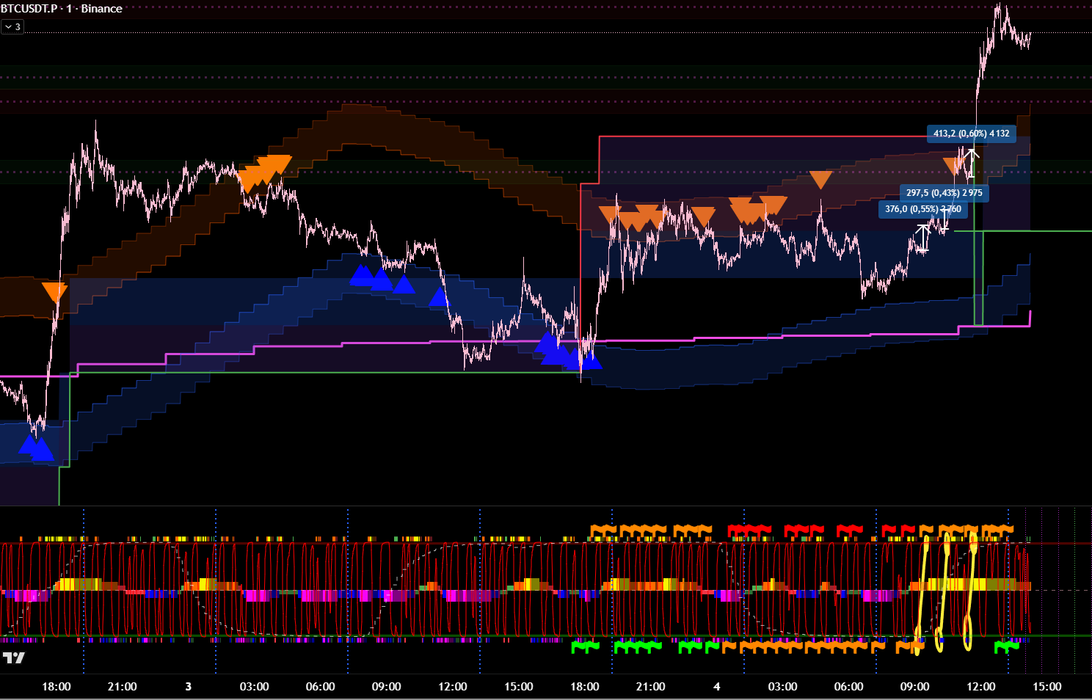Select the green horizontal line at far right
Screen dimensions: 1092x700
1042,231
